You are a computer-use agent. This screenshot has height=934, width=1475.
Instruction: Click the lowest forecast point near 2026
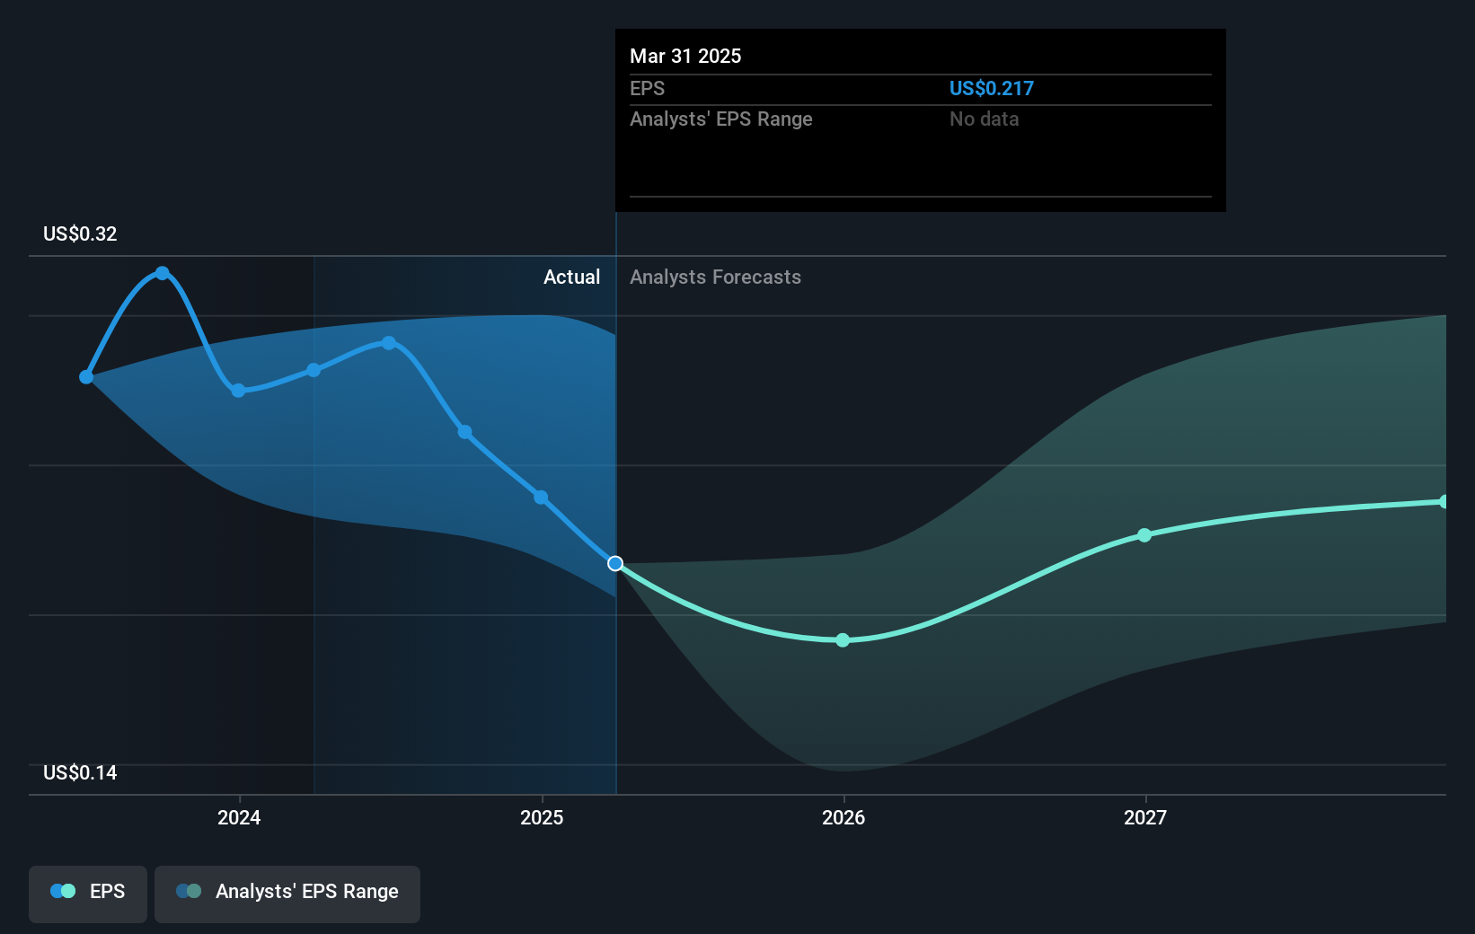pyautogui.click(x=843, y=640)
